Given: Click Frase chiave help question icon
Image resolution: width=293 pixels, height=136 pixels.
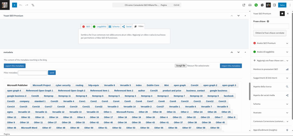Looking at the screenshot, I should 268,21.
